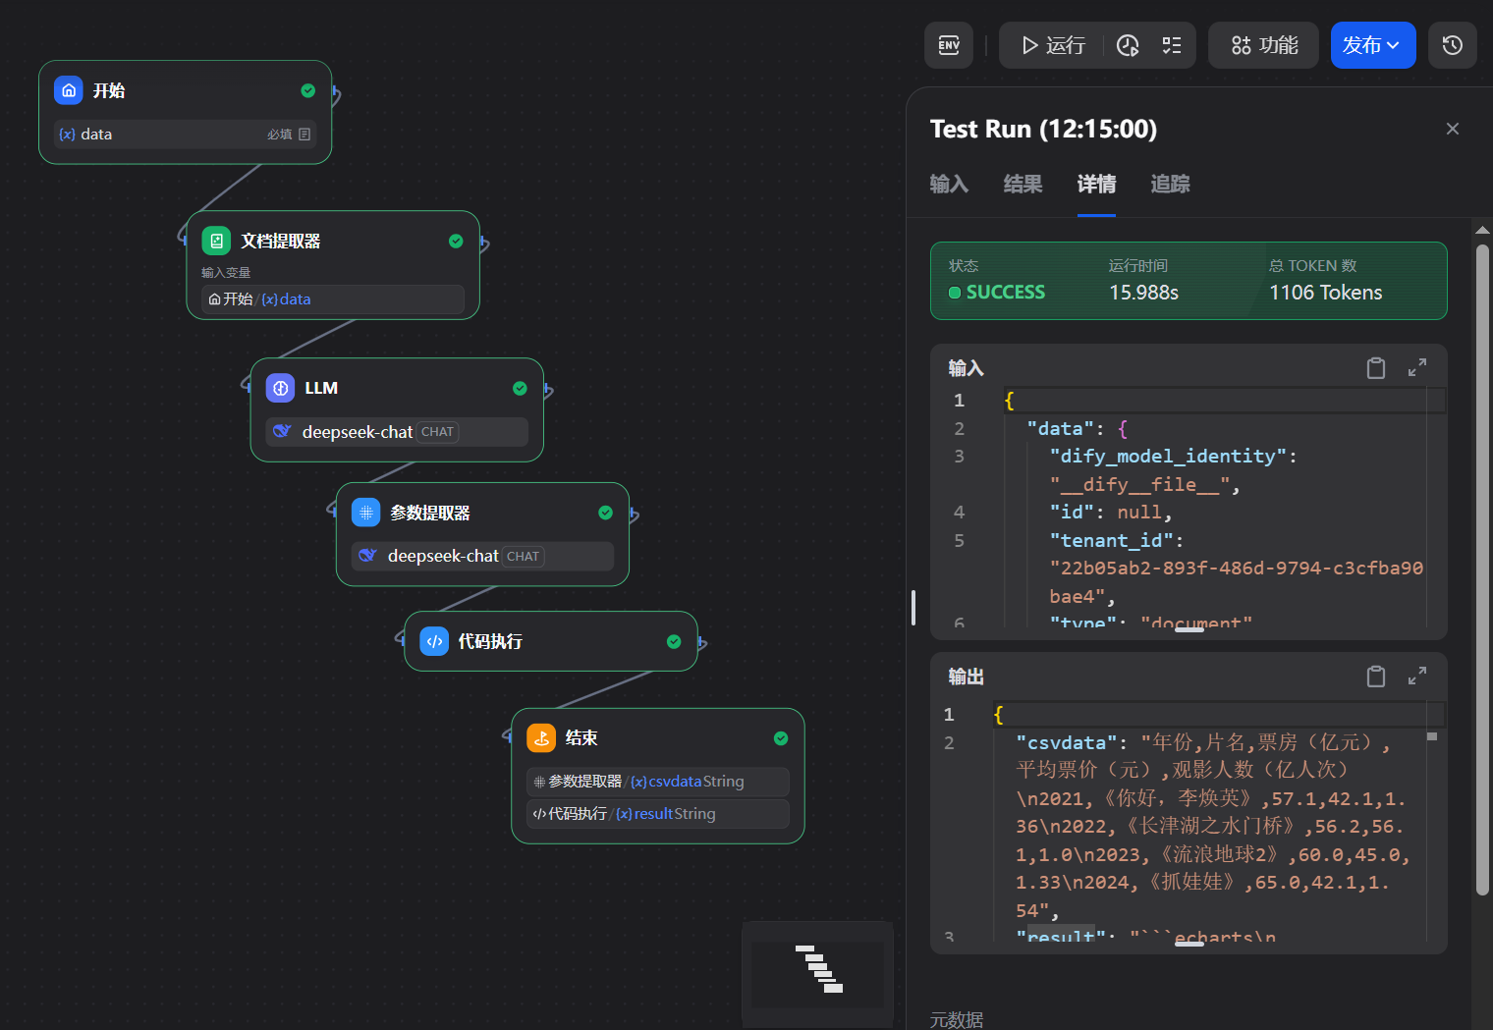Viewport: 1493px width, 1030px height.
Task: Copy the 输入 JSON with the clipboard icon
Action: (1376, 368)
